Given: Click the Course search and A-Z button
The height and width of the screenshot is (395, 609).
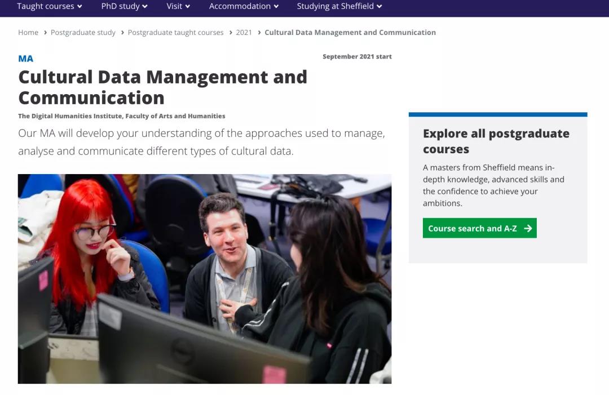Looking at the screenshot, I should click(x=479, y=228).
